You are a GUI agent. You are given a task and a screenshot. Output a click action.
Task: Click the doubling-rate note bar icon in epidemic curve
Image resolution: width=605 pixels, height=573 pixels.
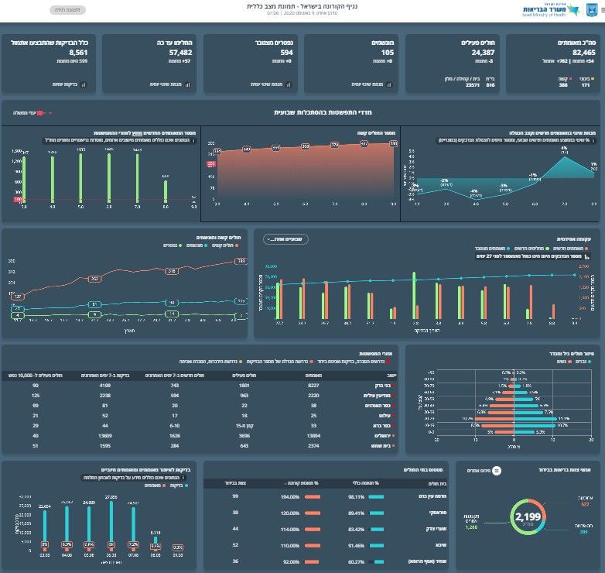587,256
